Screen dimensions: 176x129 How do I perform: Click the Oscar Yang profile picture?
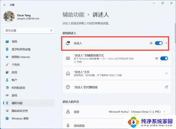point(9,17)
